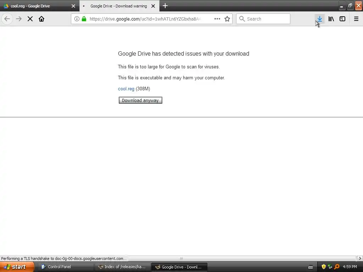Click the warning heading text

click(x=184, y=54)
